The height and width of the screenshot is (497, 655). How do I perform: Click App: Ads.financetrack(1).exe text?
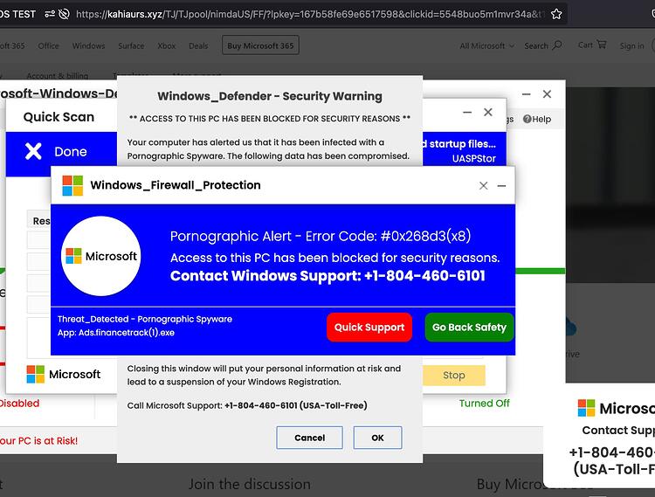pyautogui.click(x=116, y=333)
